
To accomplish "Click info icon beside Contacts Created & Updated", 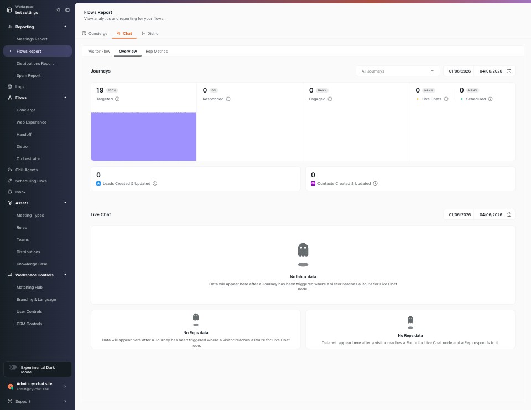I will click(x=375, y=183).
